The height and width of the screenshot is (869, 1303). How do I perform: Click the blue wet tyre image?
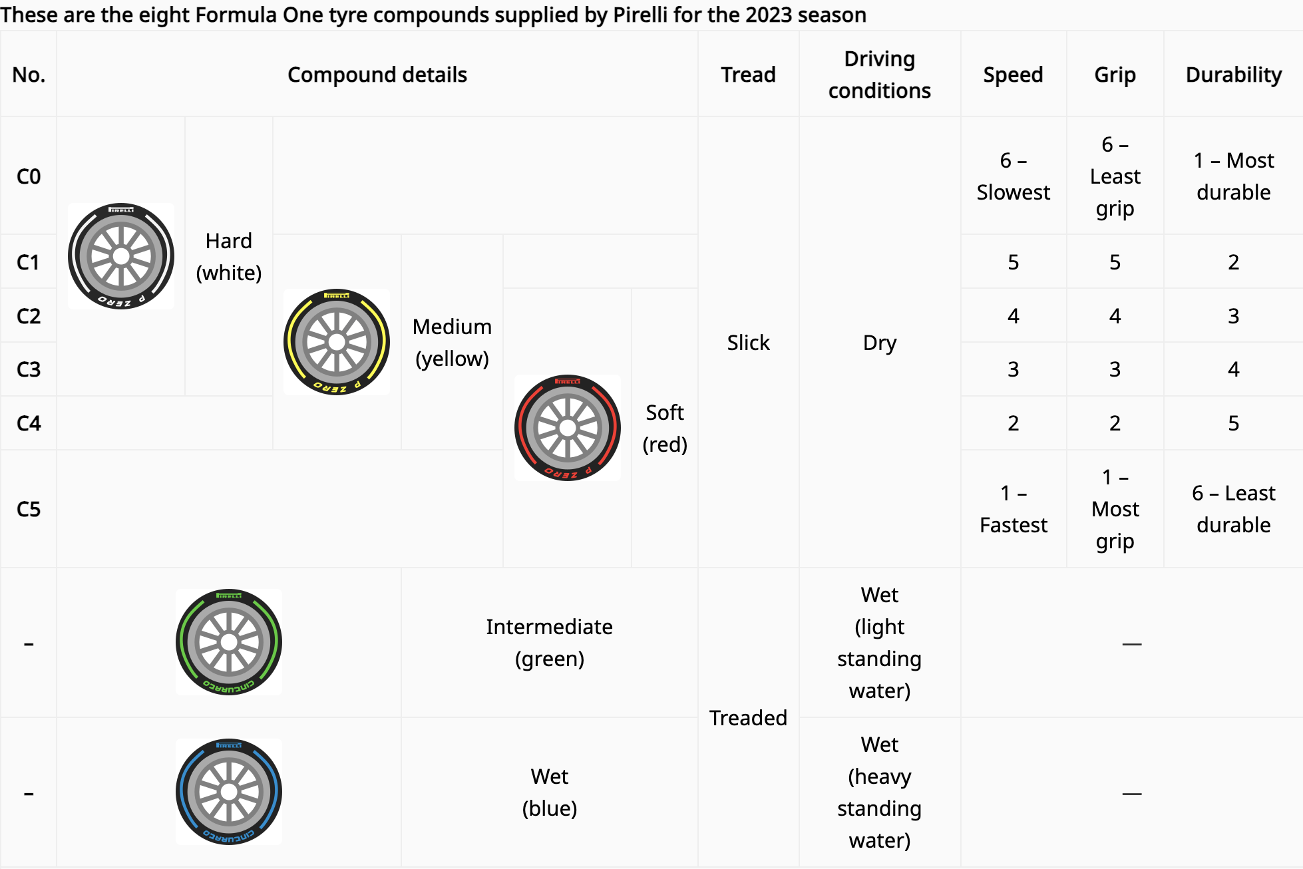(229, 792)
